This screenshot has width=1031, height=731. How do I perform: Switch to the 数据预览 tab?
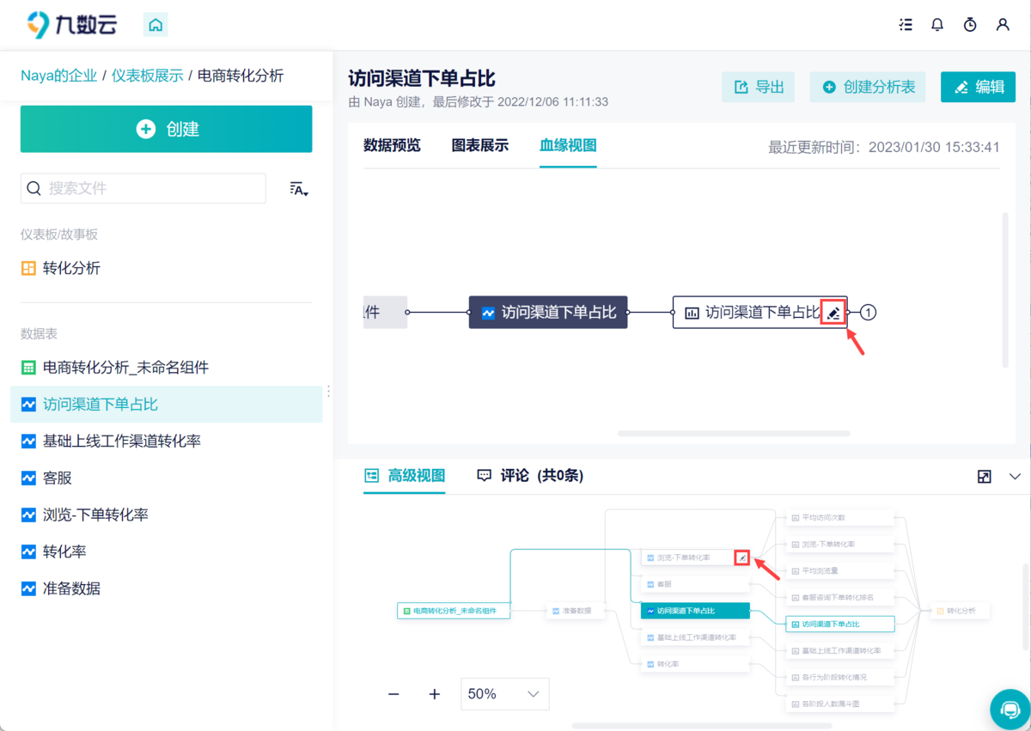coord(392,145)
